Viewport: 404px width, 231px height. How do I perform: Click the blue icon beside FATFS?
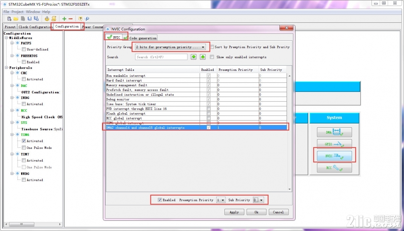point(18,43)
